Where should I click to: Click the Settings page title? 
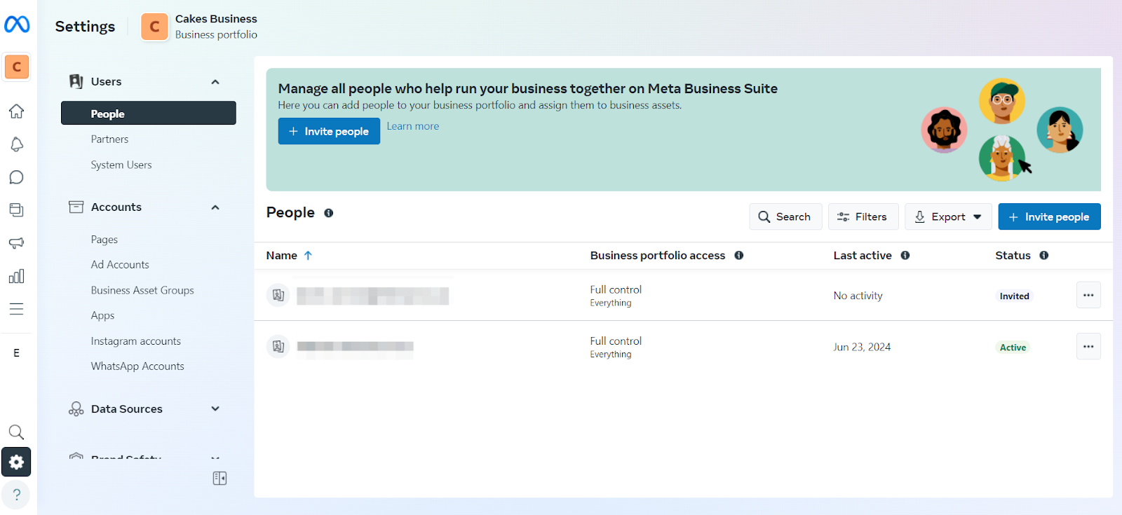tap(85, 27)
